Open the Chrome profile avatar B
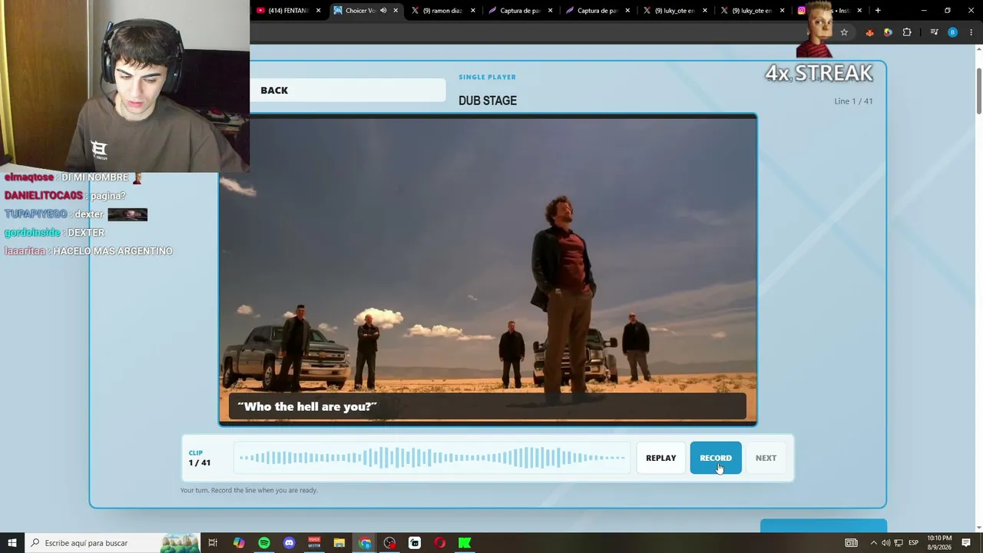 click(952, 32)
